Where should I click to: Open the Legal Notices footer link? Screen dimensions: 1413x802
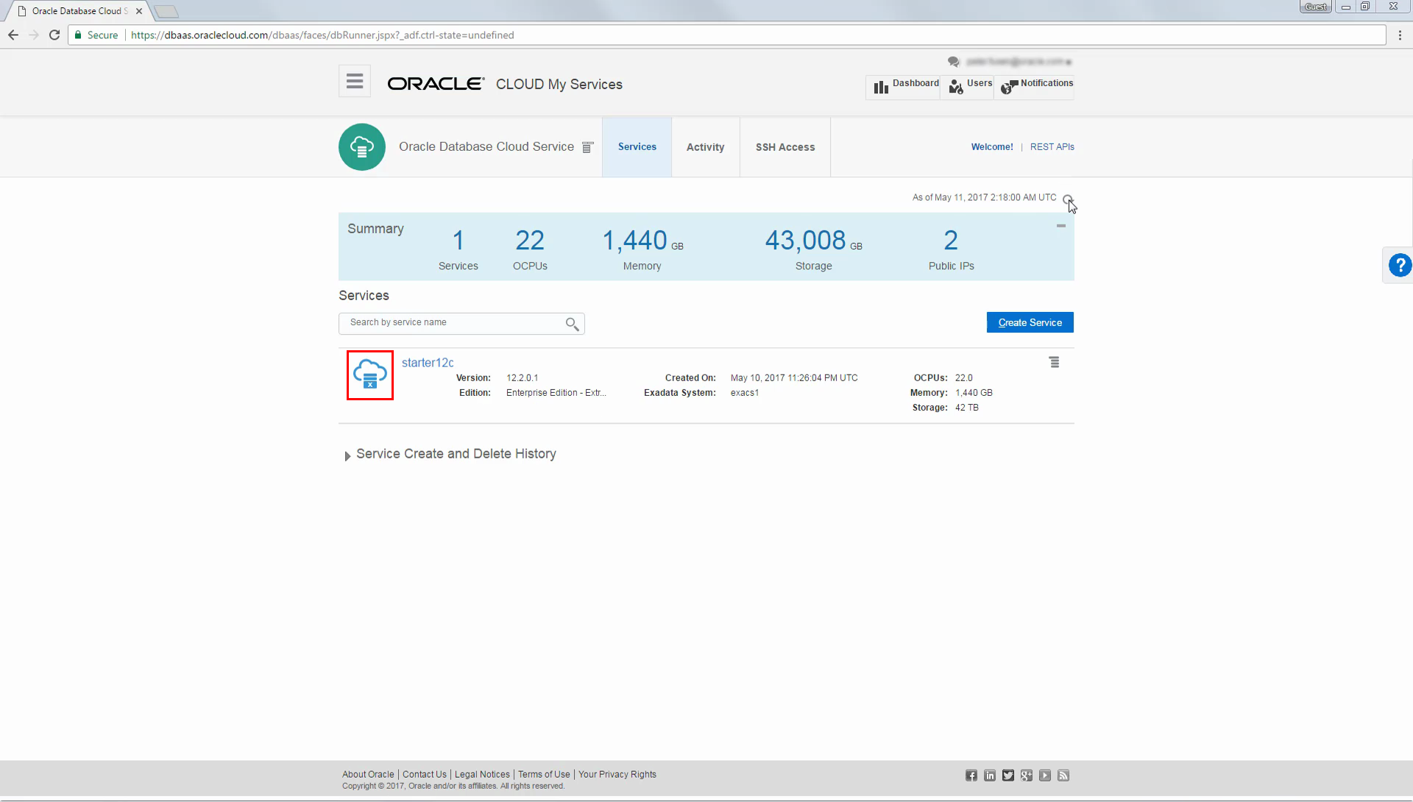click(x=482, y=775)
